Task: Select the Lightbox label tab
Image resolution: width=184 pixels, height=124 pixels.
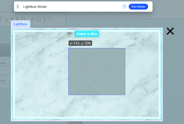Action: click(x=21, y=24)
